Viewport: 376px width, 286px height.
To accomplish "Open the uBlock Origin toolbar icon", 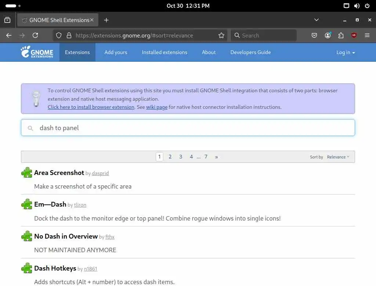I will [x=354, y=36].
